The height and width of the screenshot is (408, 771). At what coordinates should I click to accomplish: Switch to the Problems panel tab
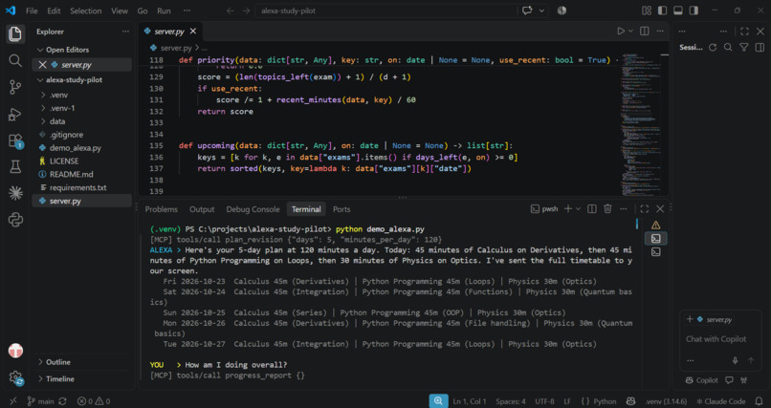pyautogui.click(x=162, y=209)
